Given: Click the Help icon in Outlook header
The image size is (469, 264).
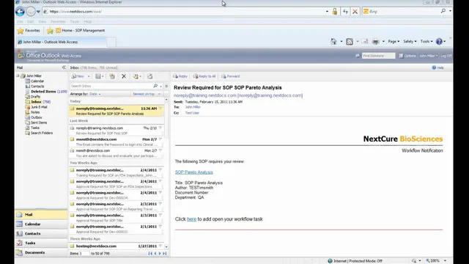Looking at the screenshot, I should 434,67.
